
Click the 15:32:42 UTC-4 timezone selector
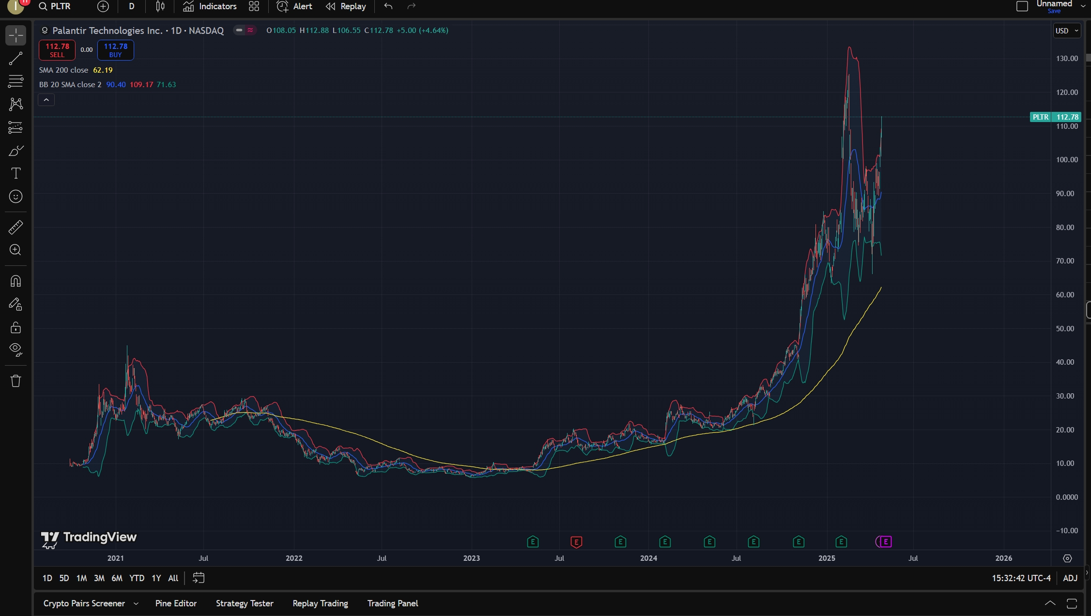coord(1021,578)
